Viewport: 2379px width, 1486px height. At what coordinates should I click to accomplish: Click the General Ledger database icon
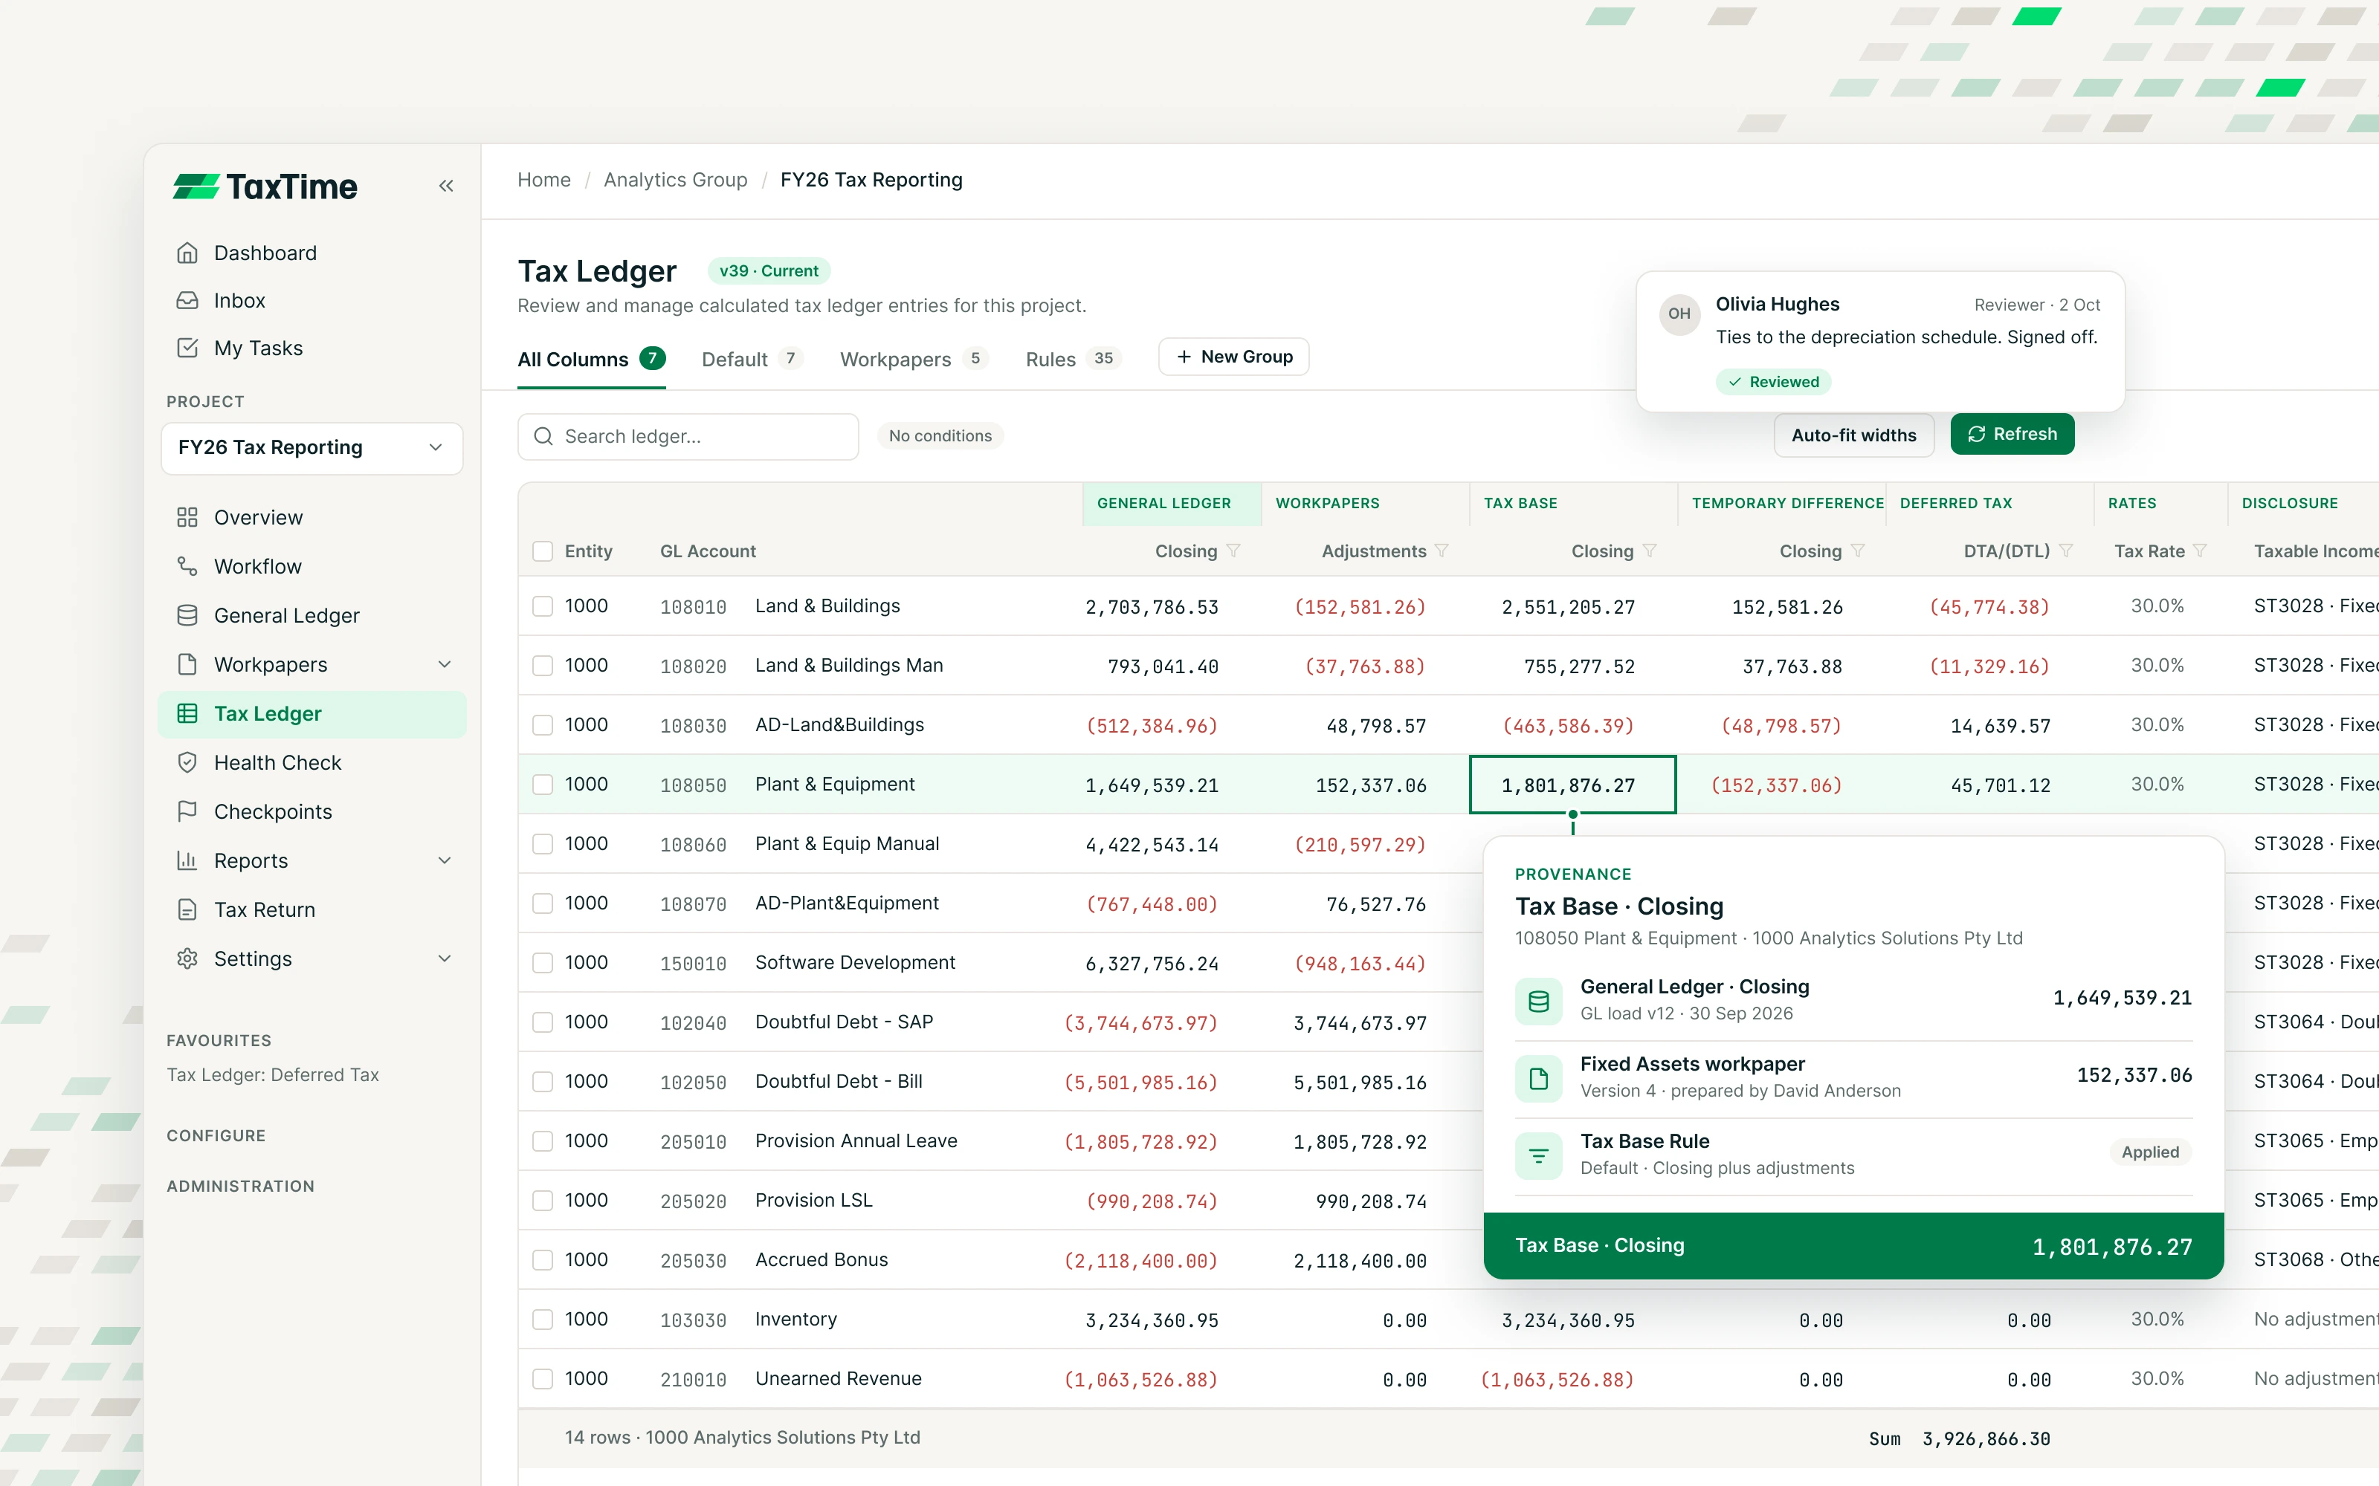(187, 615)
